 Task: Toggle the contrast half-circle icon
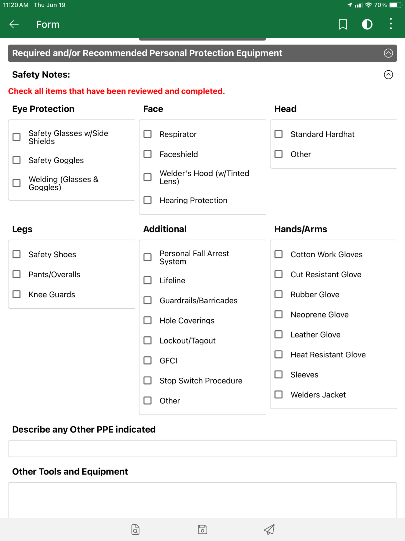(367, 24)
